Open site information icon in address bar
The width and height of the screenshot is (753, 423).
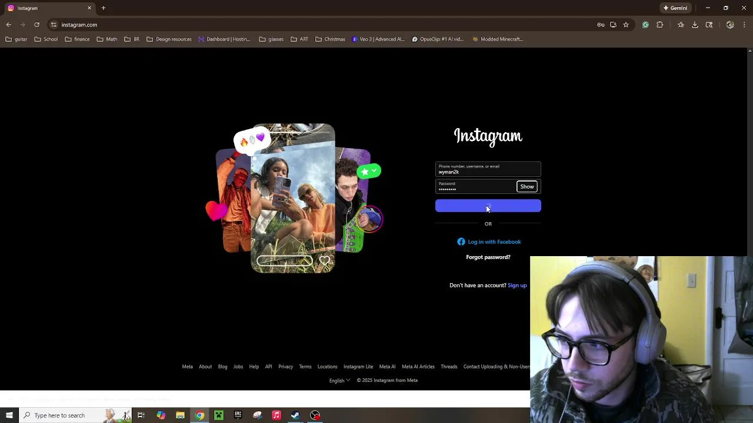point(54,25)
